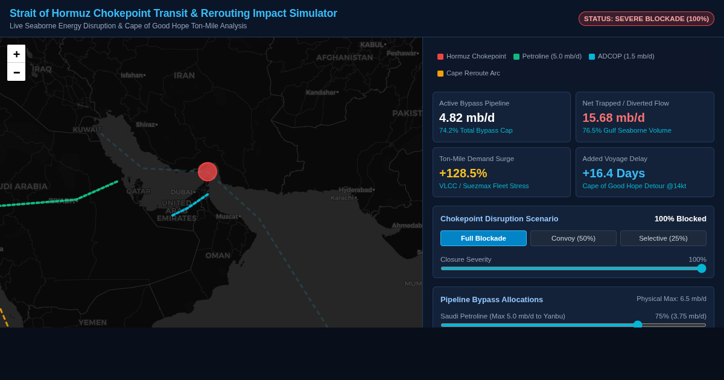
Task: Click the KUWAIT label on map
Action: point(87,129)
